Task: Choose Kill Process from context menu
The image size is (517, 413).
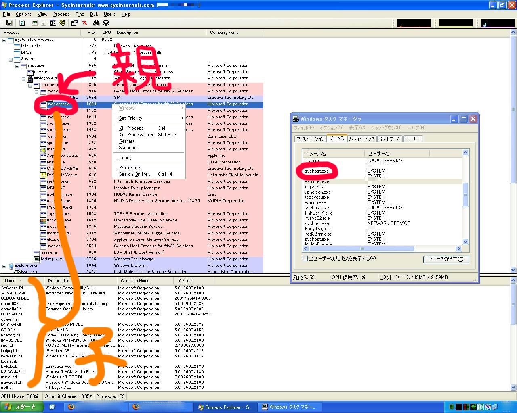Action: 149,128
